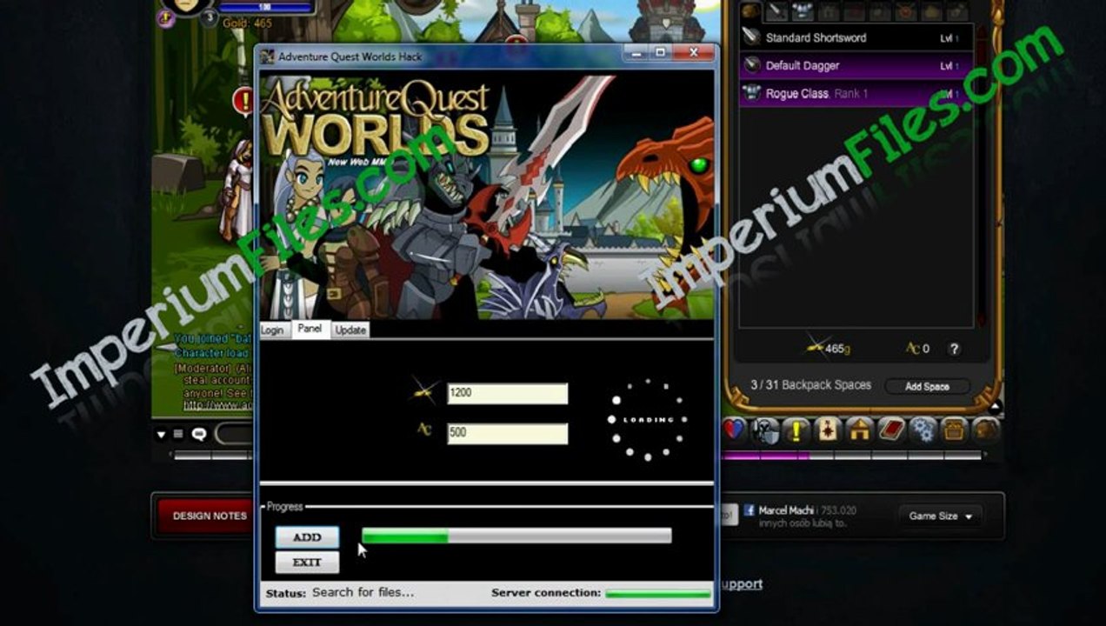
Task: Select the backpack all-items inventory tab
Action: (750, 12)
